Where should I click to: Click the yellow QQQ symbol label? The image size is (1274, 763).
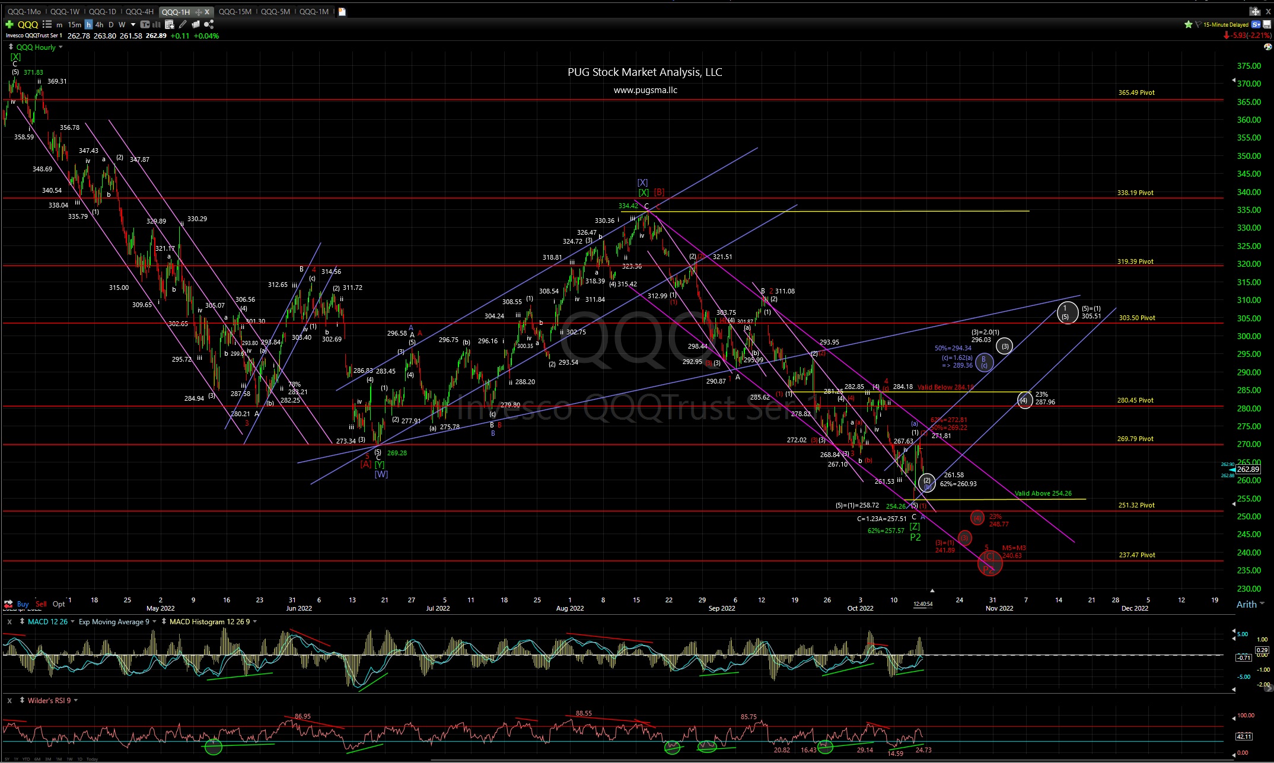[x=28, y=24]
